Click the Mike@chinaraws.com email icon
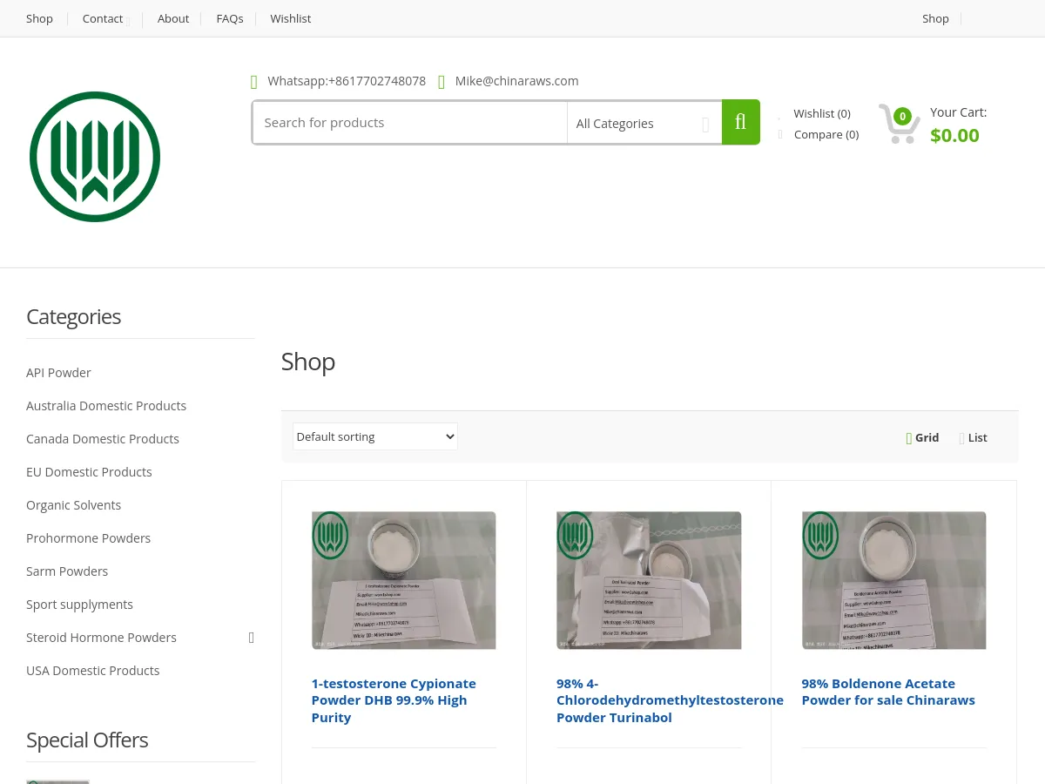 tap(442, 81)
